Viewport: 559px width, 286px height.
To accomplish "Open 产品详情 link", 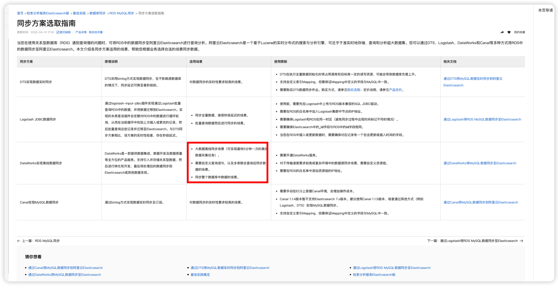I will pos(81,32).
